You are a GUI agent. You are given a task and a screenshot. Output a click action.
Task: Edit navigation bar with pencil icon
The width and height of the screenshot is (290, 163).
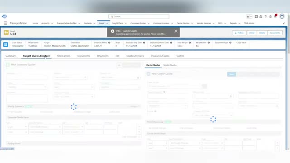point(284,23)
